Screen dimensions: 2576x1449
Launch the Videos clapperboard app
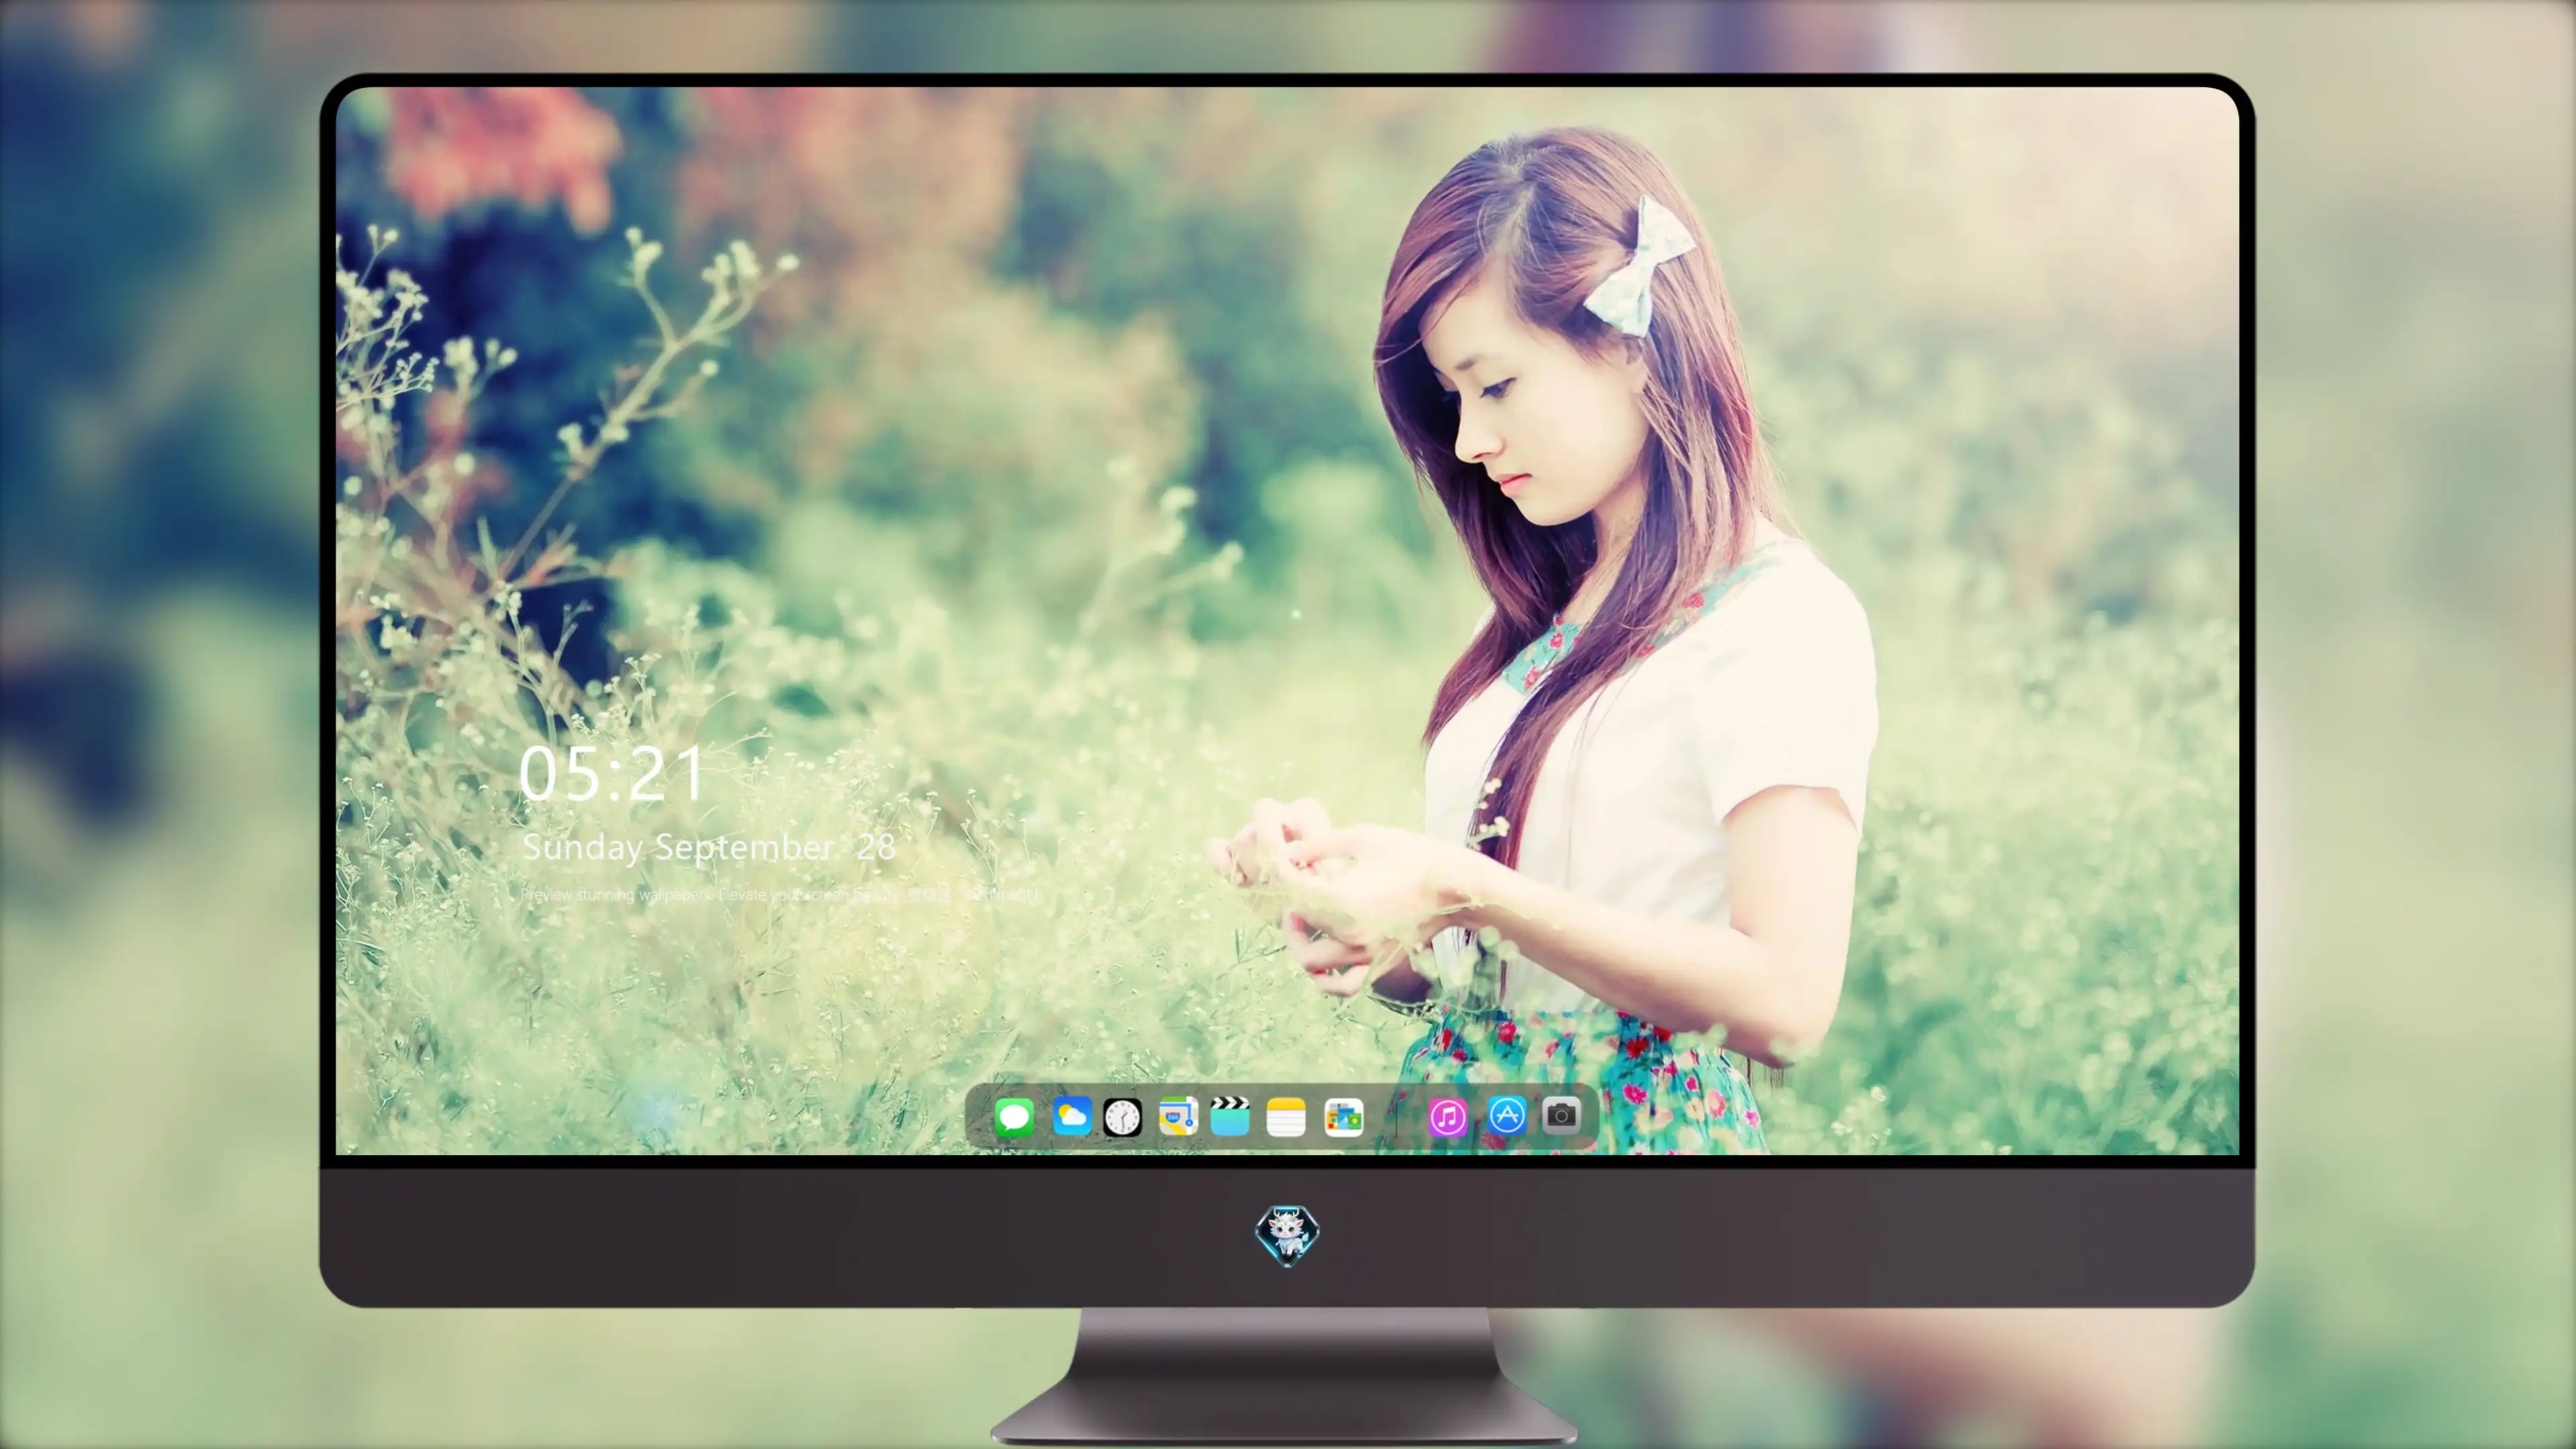coord(1230,1116)
